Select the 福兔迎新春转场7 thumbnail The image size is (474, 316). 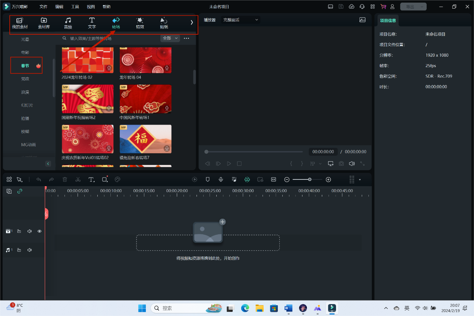pyautogui.click(x=145, y=139)
